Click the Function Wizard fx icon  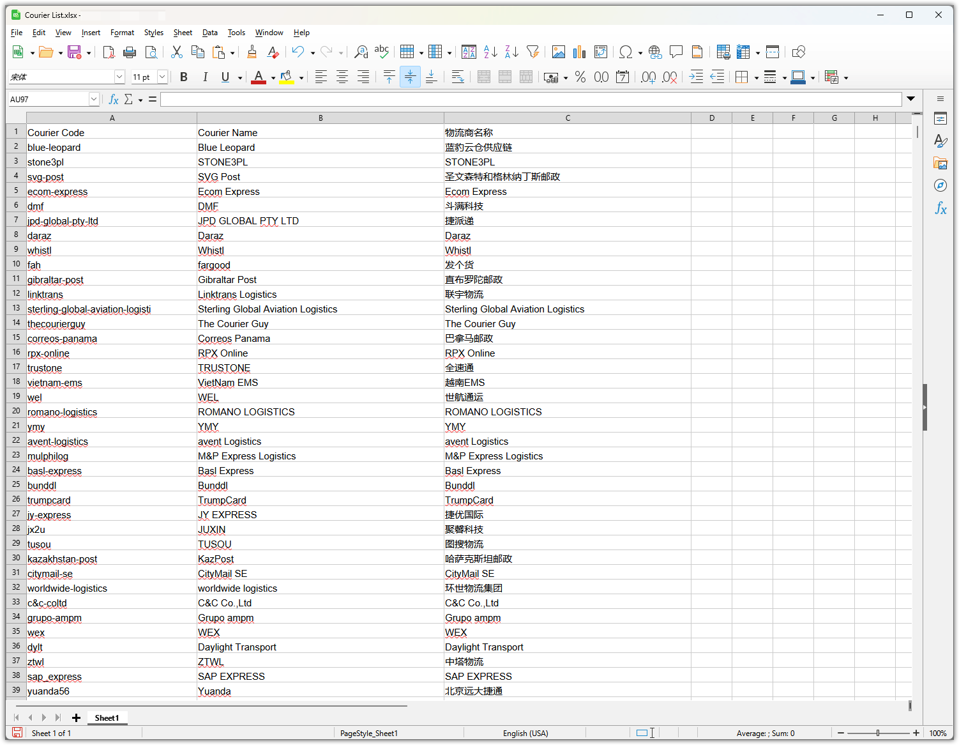[x=114, y=99]
